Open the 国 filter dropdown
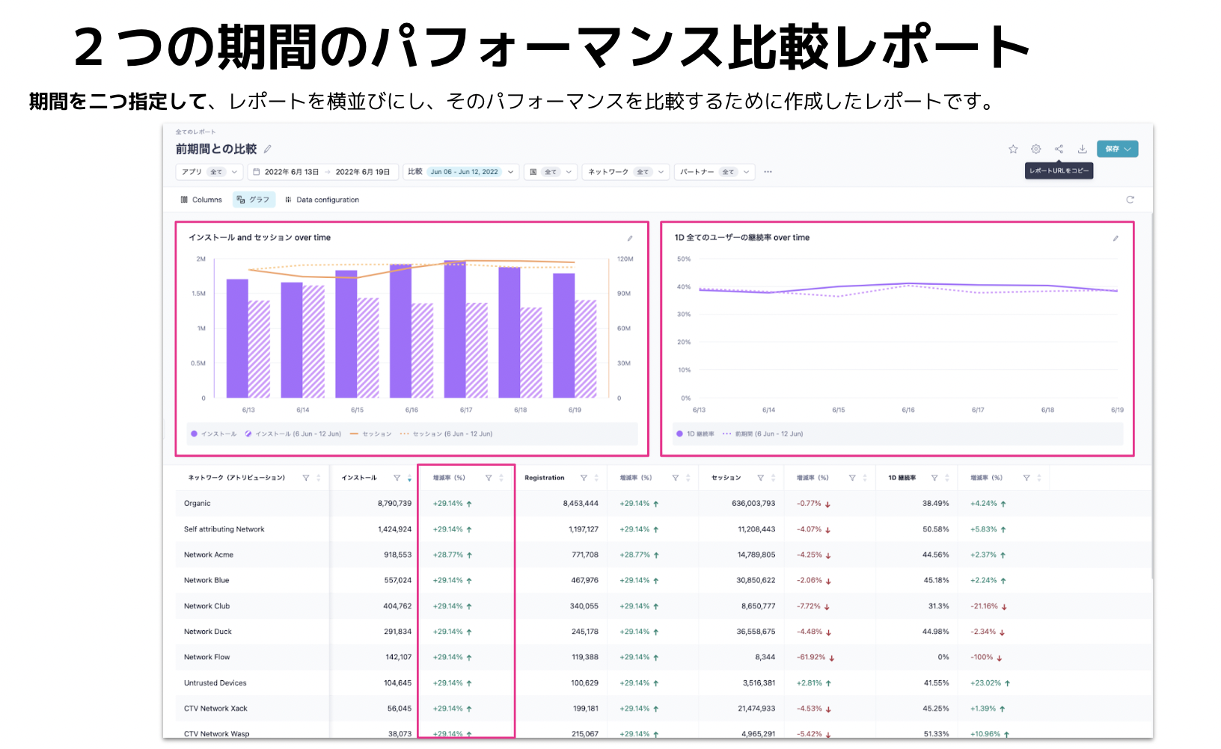 coord(551,172)
